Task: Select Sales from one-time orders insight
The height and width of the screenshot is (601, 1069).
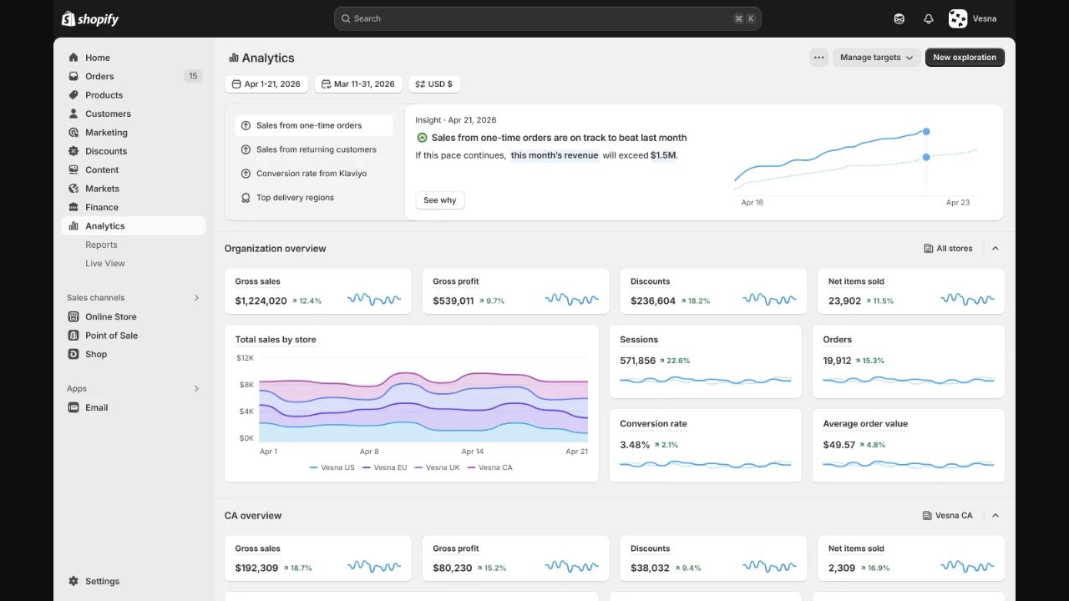Action: point(314,125)
